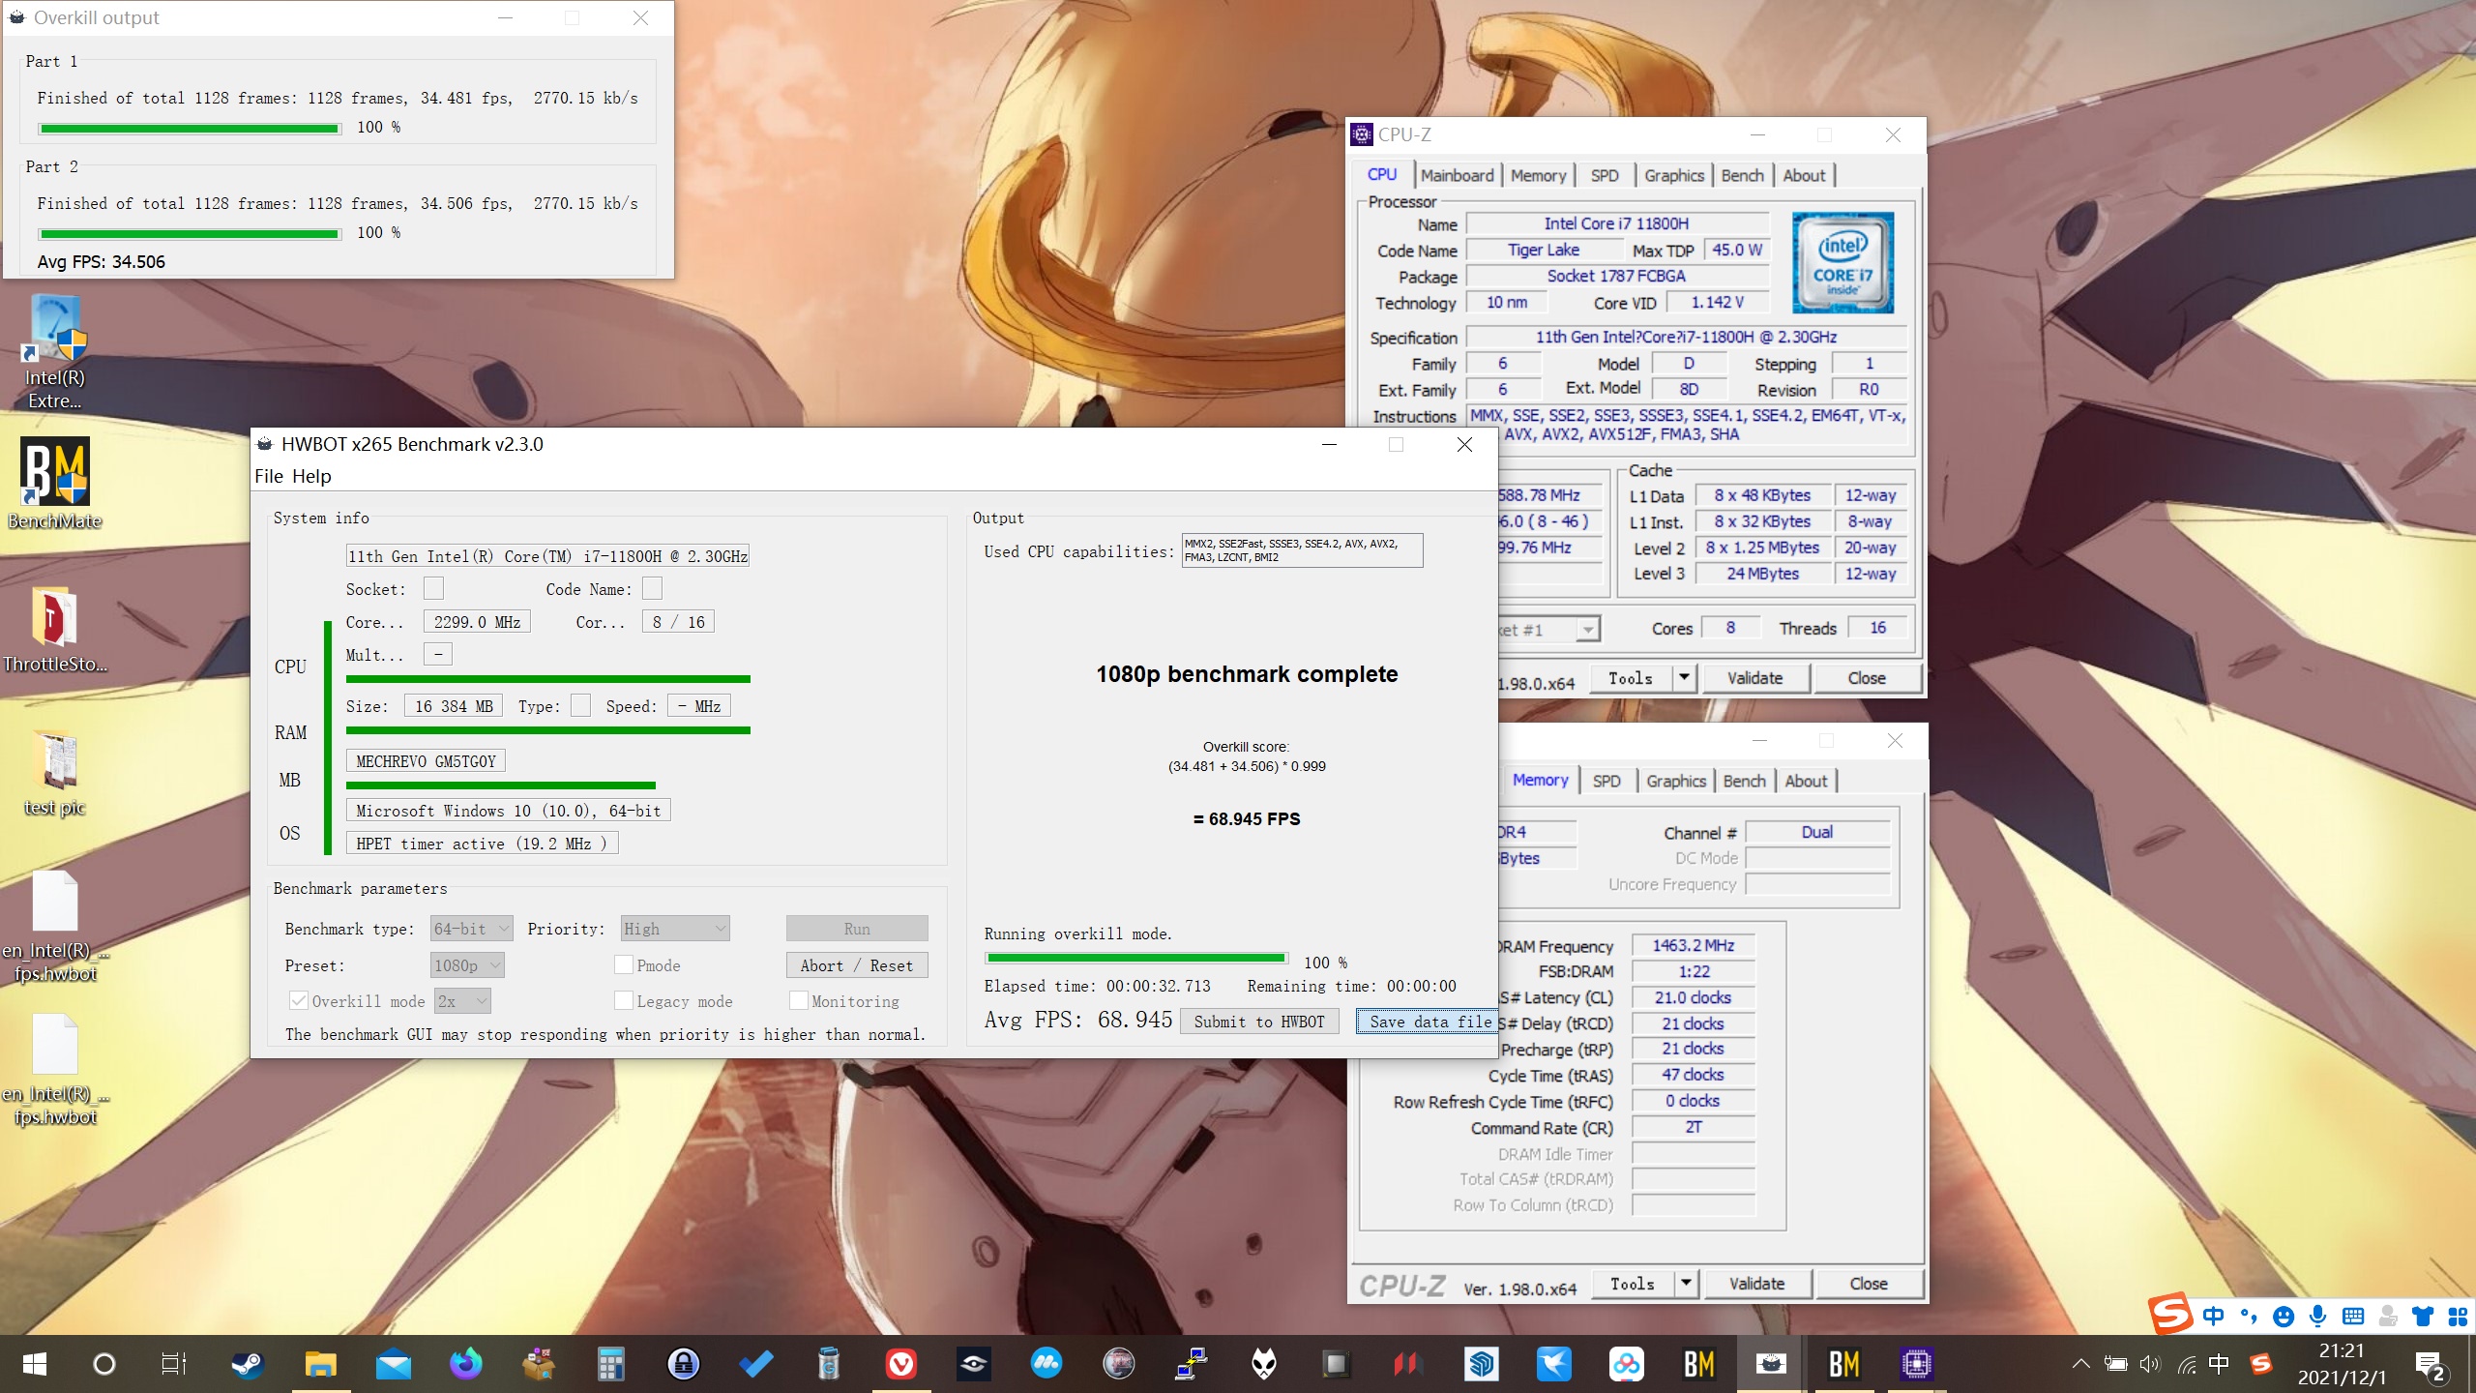The image size is (2476, 1393).
Task: Open the Sogou toolbox grid icon
Action: pyautogui.click(x=2458, y=1316)
